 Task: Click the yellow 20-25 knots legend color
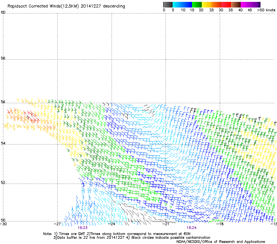(207, 5)
